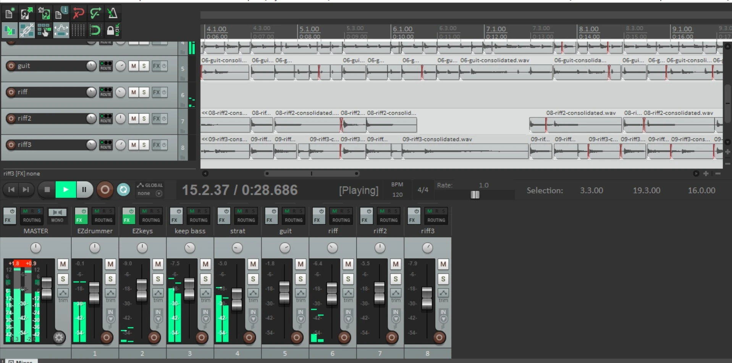732x363 pixels.
Task: Toggle the metronome icon
Action: point(112,14)
